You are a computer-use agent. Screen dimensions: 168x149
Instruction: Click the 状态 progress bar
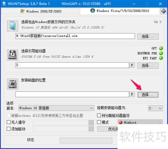coord(86,141)
